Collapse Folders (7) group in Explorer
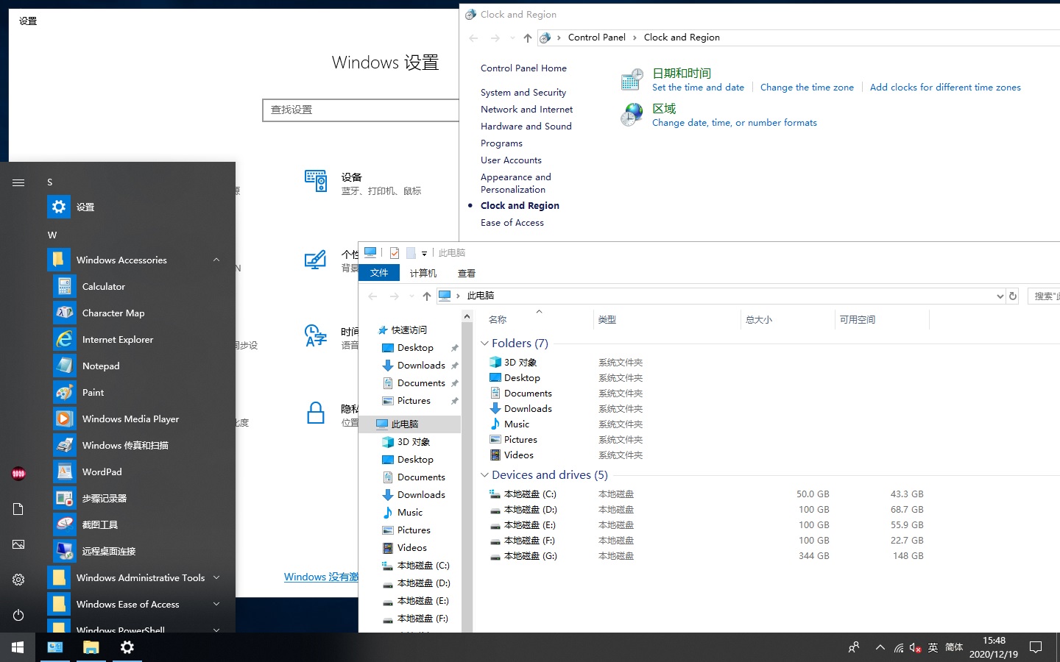The image size is (1060, 662). click(484, 343)
